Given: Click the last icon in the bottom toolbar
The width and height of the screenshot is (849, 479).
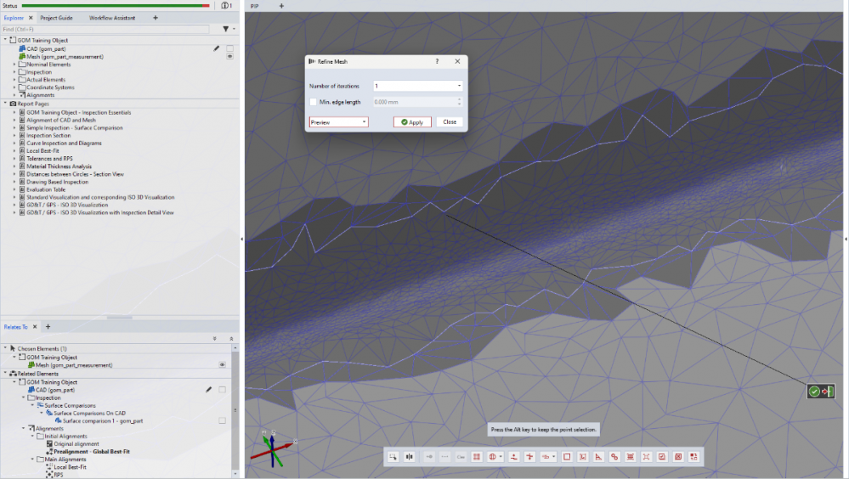Looking at the screenshot, I should click(693, 456).
